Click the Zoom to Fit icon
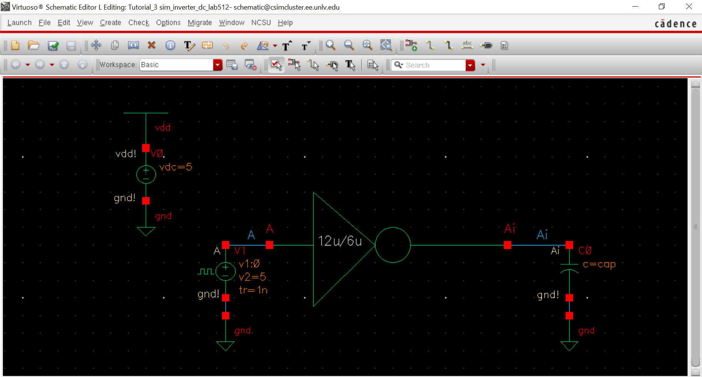The height and width of the screenshot is (377, 702). pos(367,45)
